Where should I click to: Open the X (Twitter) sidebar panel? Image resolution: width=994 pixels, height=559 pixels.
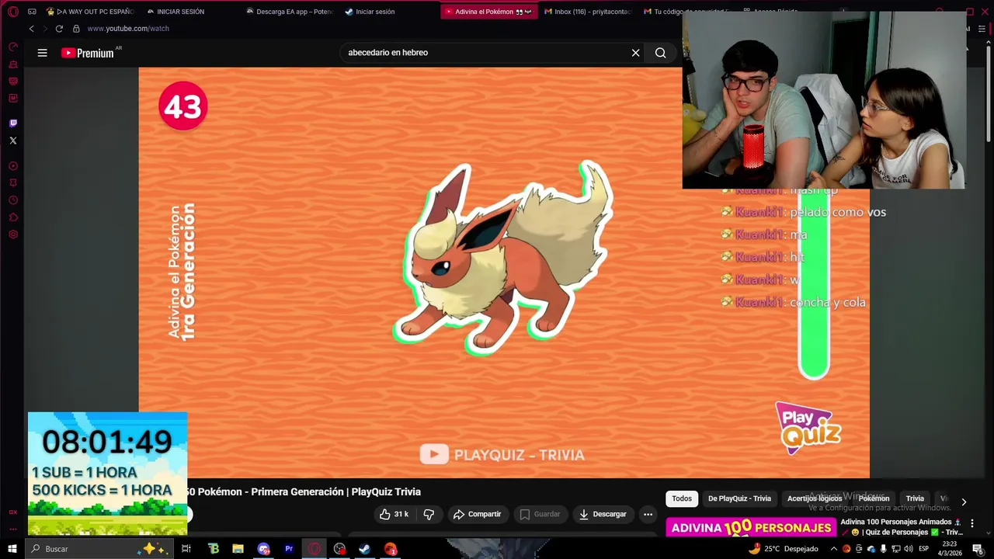coord(13,141)
